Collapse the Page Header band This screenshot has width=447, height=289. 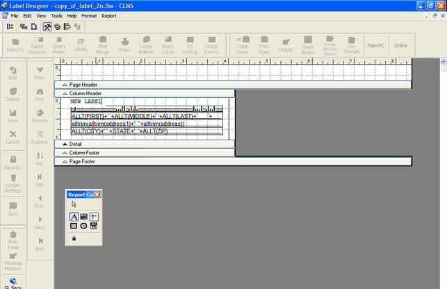(65, 85)
